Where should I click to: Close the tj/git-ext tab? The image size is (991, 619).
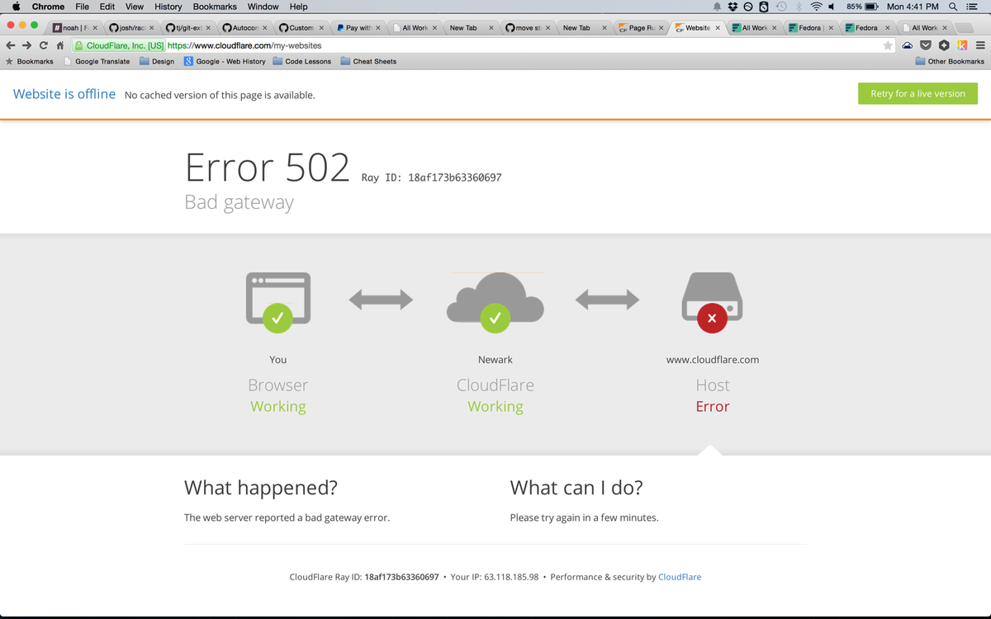tap(207, 28)
